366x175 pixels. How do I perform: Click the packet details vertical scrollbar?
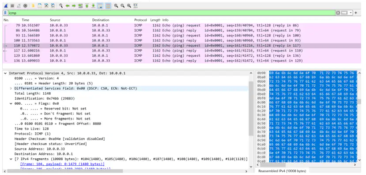point(251,108)
